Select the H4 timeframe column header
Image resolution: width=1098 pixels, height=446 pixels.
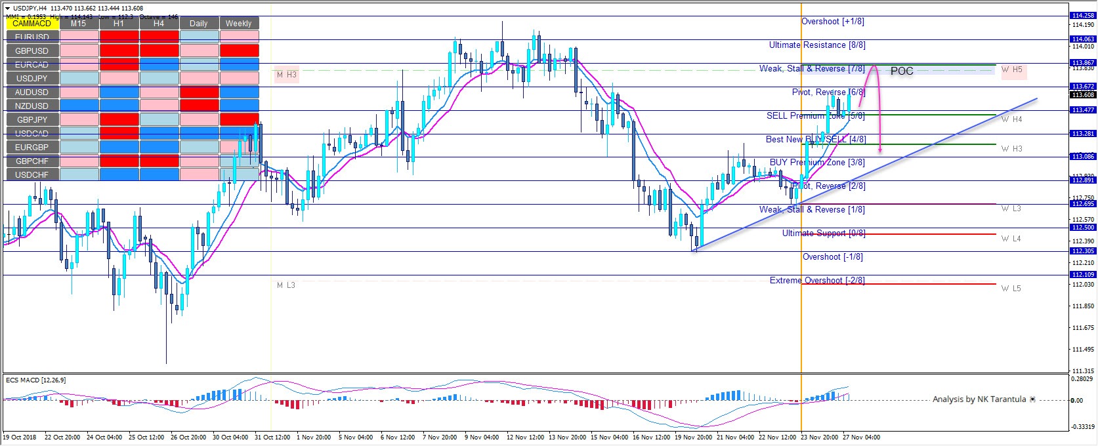point(159,23)
